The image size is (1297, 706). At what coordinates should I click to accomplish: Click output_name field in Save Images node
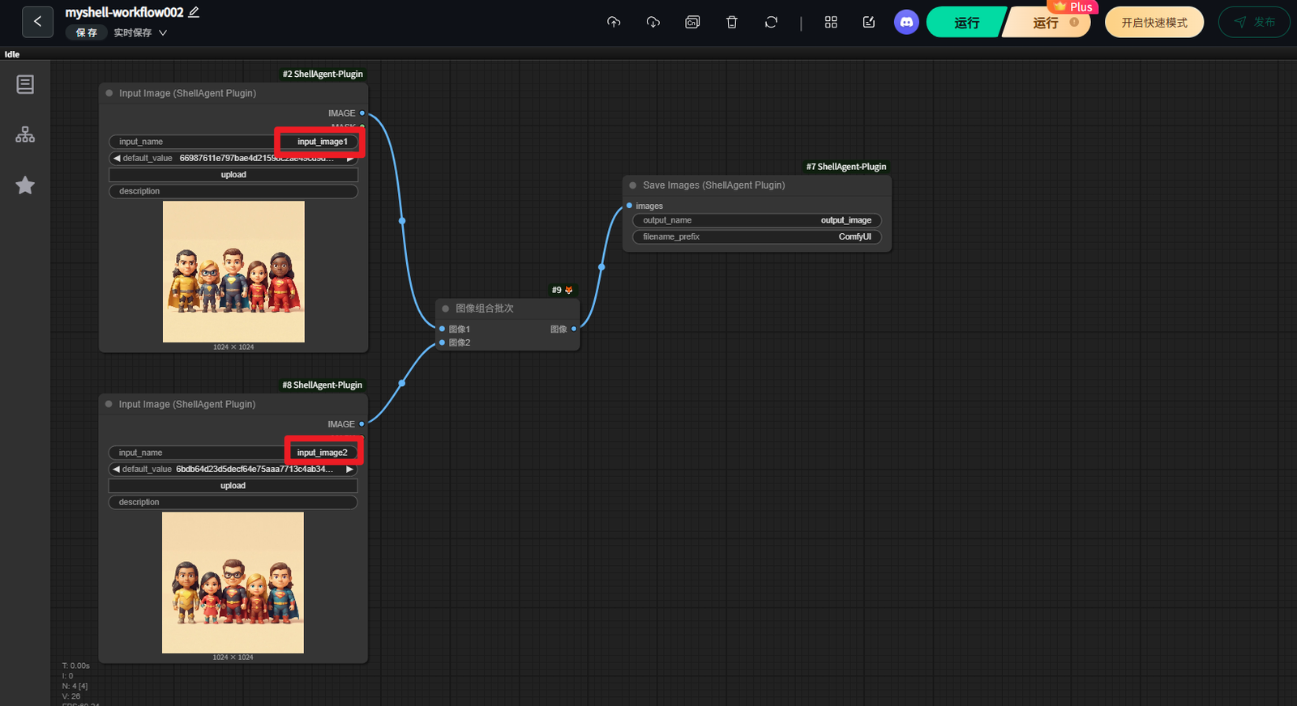757,220
